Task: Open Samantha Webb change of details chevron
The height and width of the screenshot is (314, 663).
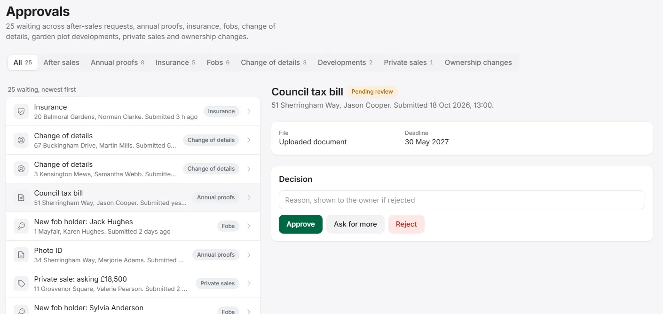Action: (249, 169)
